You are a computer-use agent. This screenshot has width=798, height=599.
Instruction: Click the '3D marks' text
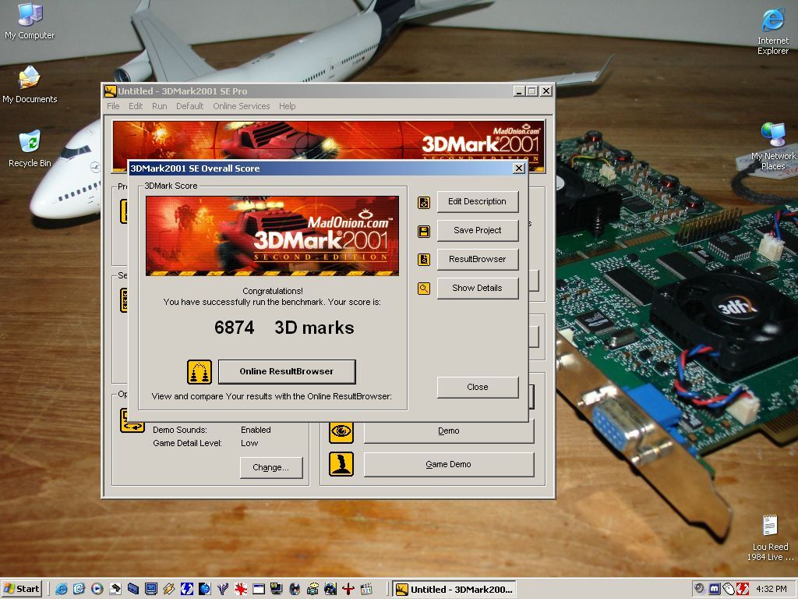tap(314, 328)
